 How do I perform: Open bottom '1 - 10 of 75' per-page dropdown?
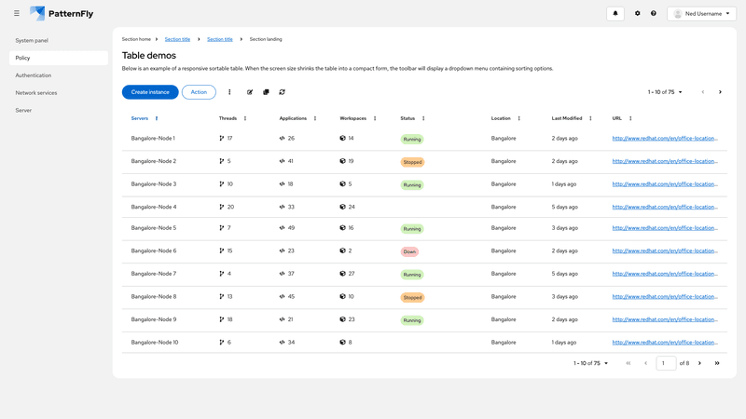click(590, 363)
